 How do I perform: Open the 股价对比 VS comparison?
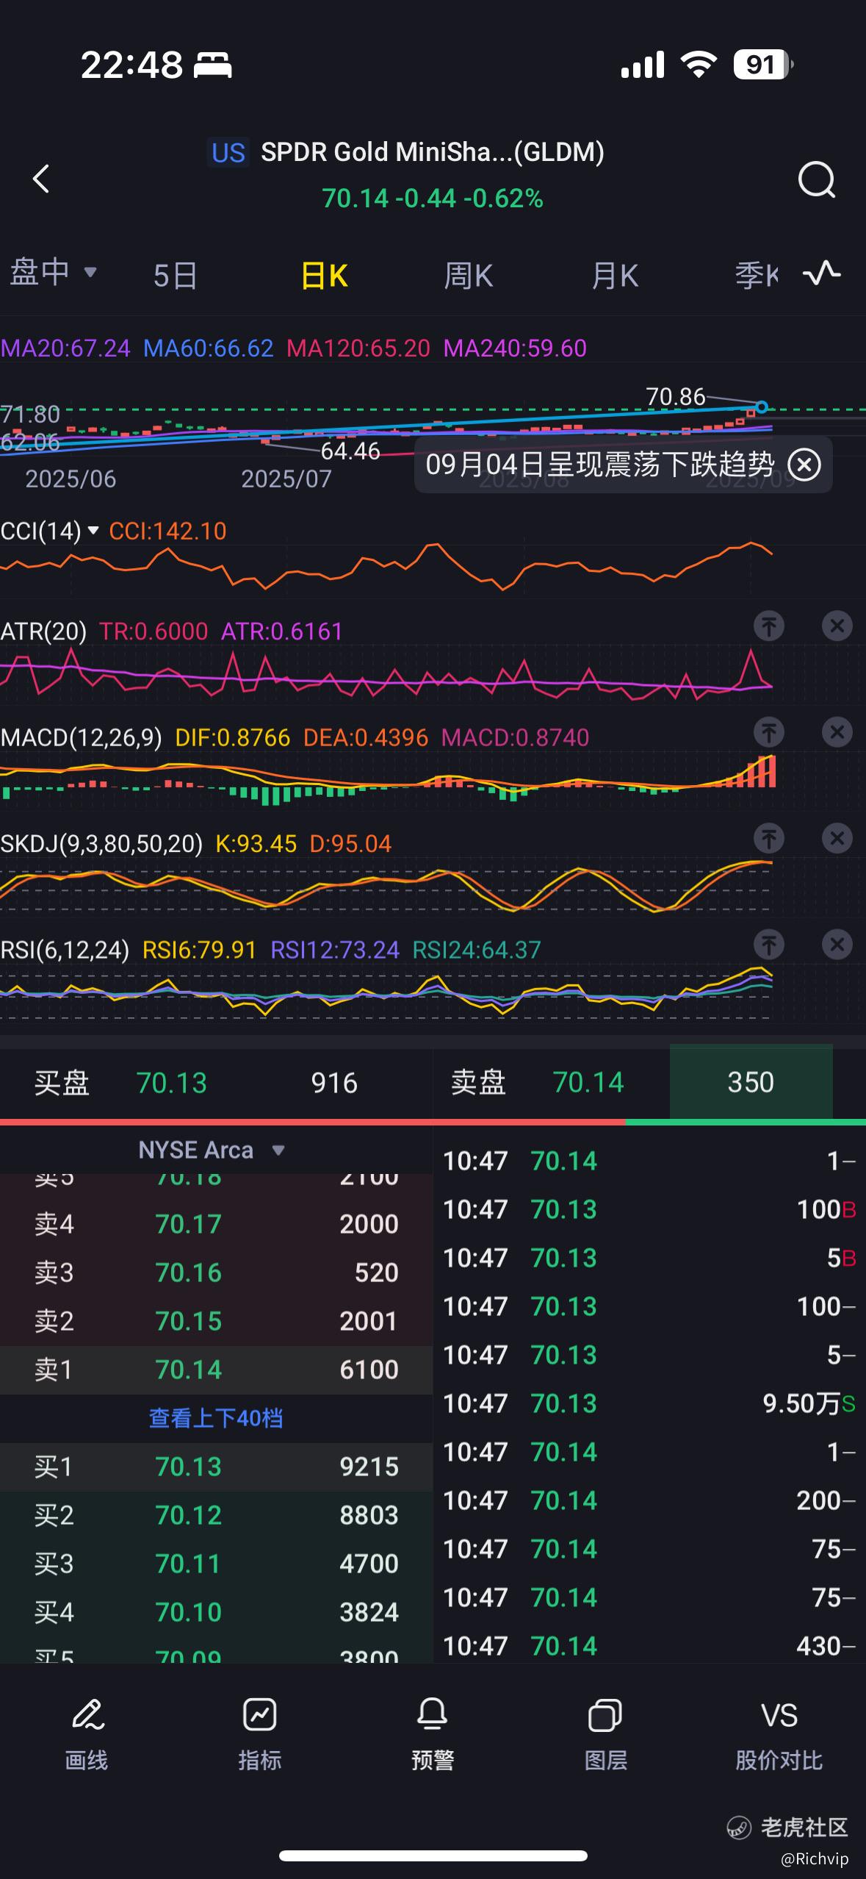coord(779,1733)
